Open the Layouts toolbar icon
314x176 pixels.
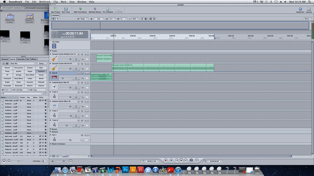309,9
